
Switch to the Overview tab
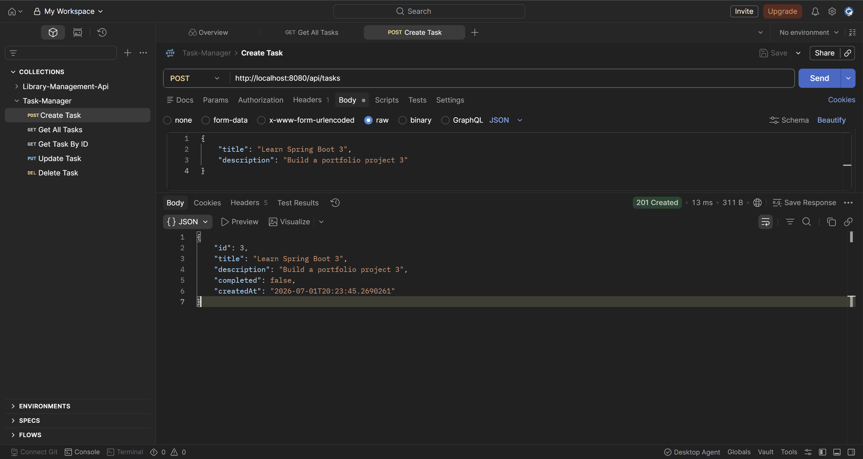[x=208, y=32]
